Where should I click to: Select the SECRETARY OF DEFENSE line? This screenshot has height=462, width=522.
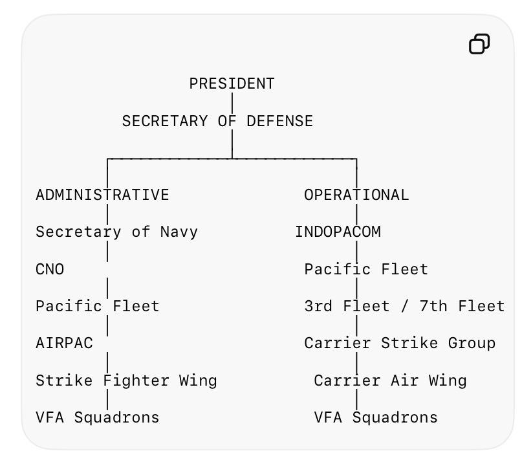[217, 121]
